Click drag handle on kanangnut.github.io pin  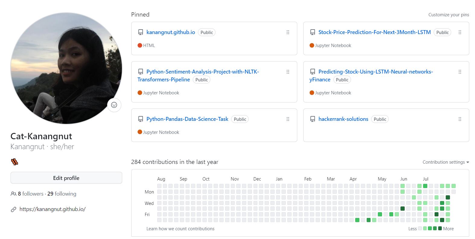pyautogui.click(x=288, y=32)
